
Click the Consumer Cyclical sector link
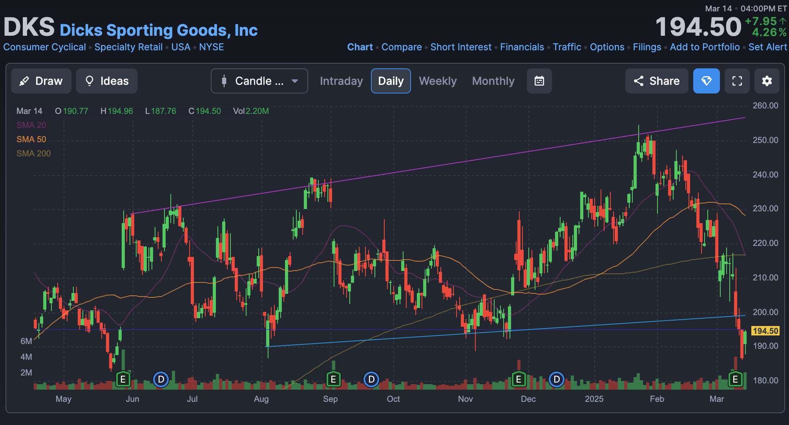coord(44,47)
